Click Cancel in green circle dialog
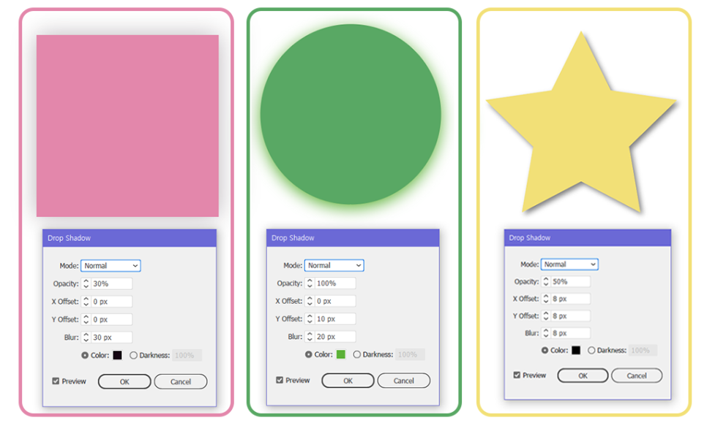This screenshot has height=423, width=707. (x=403, y=381)
